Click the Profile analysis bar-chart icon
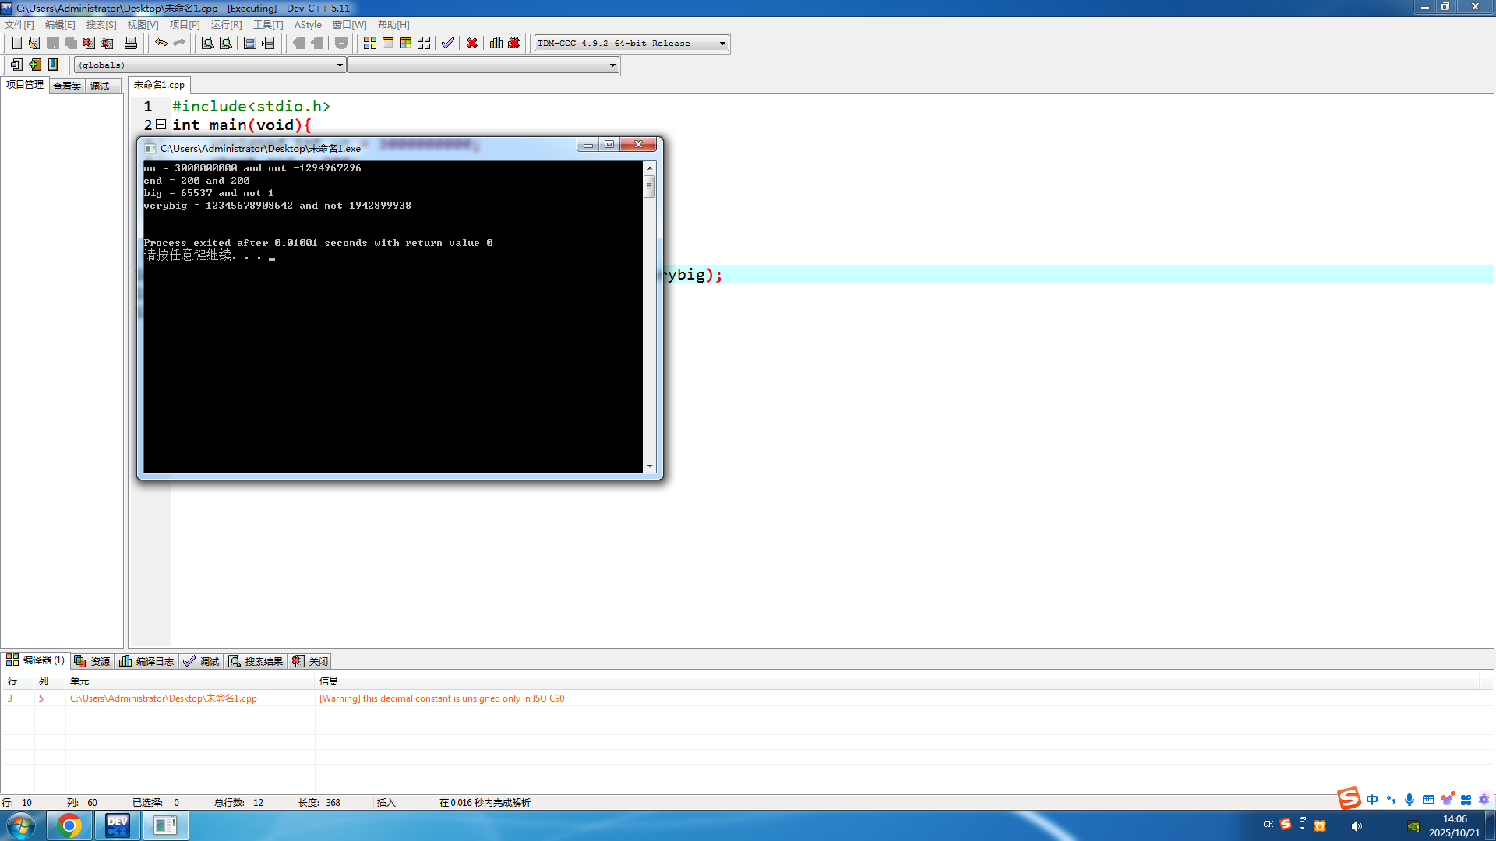The width and height of the screenshot is (1496, 841). 496,43
